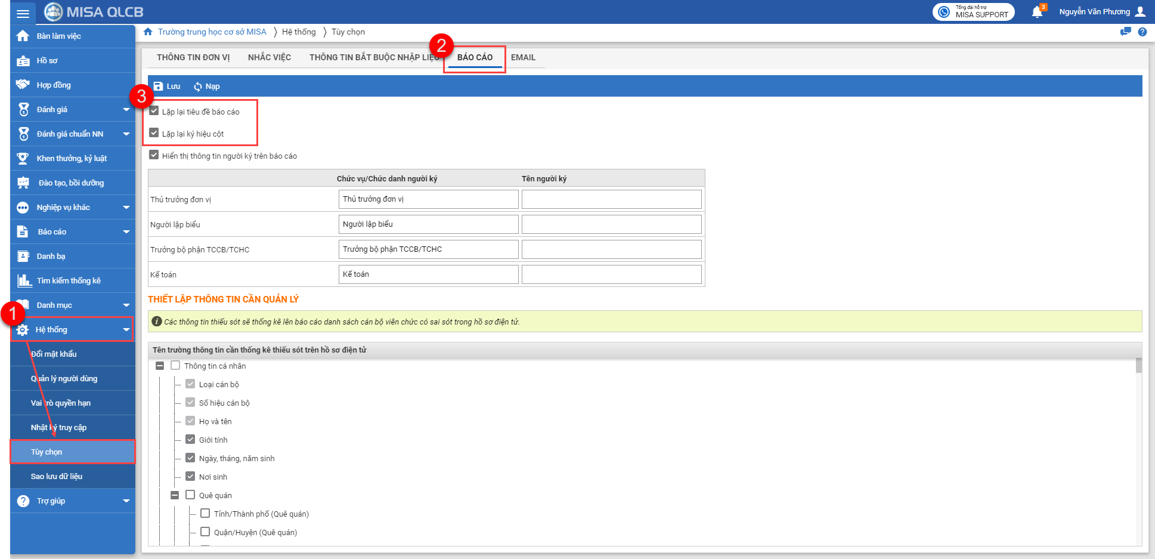
Task: Collapse the Thông tin cá nhân tree node
Action: 160,366
